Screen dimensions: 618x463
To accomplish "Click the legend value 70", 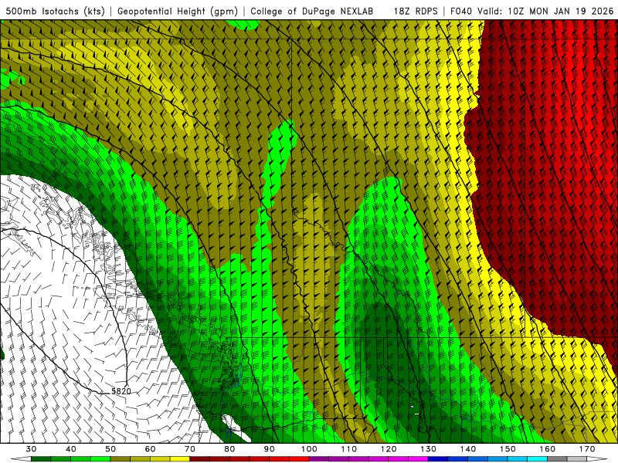I will click(190, 449).
